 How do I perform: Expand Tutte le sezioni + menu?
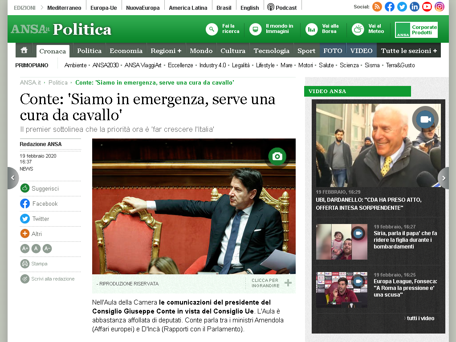409,51
